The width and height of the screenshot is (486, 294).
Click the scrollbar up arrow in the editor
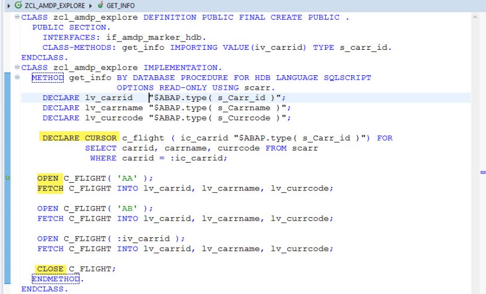coord(475,17)
